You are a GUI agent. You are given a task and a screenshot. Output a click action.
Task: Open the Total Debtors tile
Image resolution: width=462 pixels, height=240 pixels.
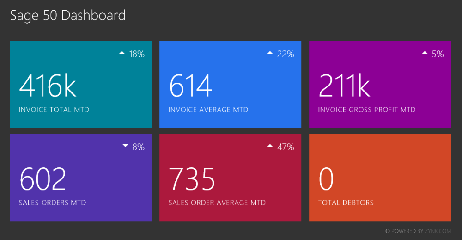click(380, 177)
